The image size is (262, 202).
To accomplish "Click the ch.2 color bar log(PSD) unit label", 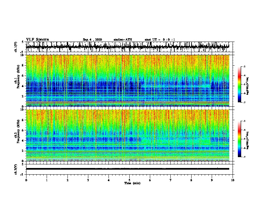I will (x=248, y=141).
